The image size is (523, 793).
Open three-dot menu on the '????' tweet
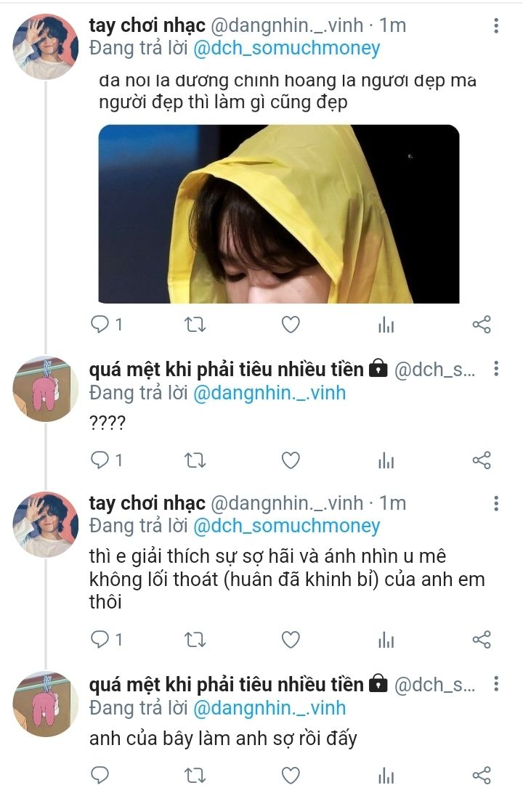496,369
